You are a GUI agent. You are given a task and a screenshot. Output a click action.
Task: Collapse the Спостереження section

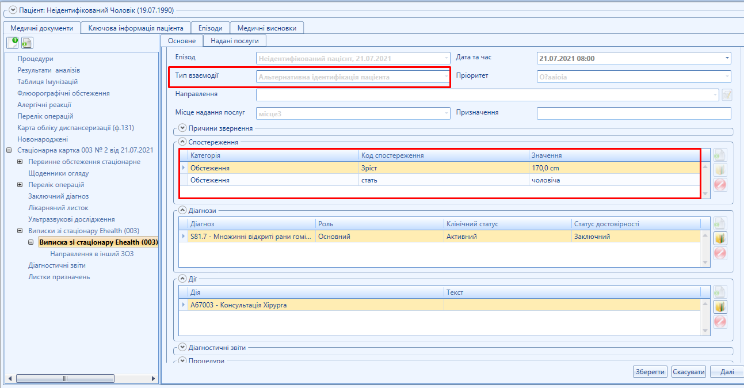pos(182,142)
